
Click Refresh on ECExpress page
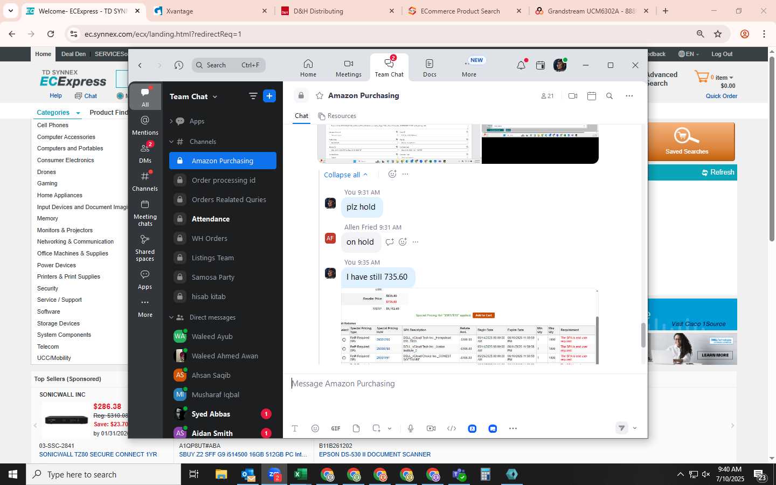[718, 172]
